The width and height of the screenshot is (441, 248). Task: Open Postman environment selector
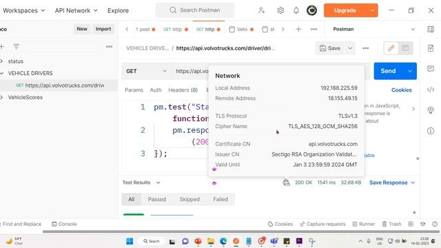pos(373,29)
